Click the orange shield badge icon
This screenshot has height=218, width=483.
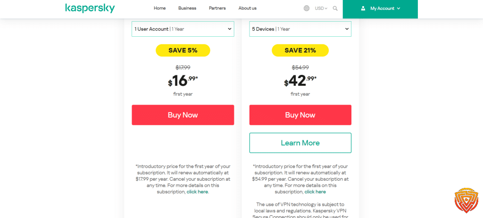coord(466,201)
